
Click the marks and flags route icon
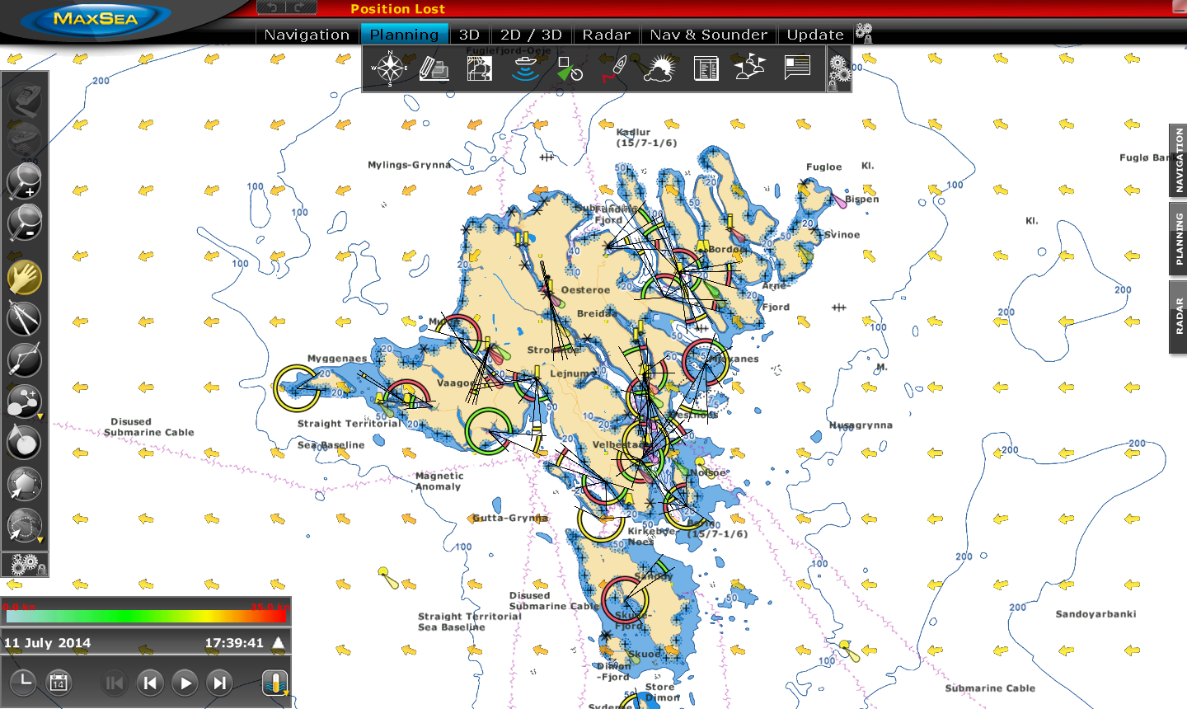tap(750, 67)
